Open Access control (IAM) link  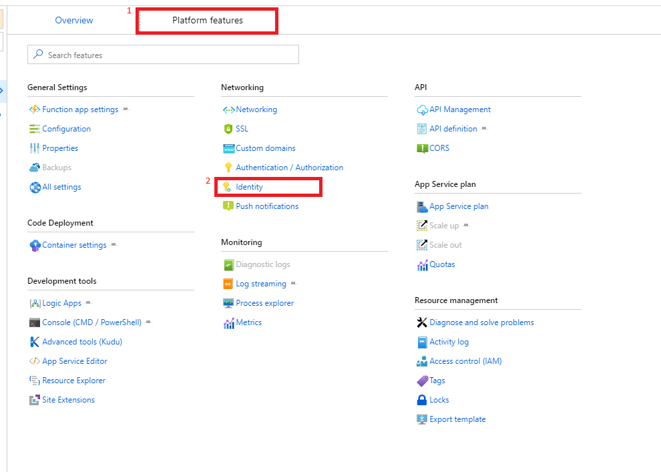465,361
